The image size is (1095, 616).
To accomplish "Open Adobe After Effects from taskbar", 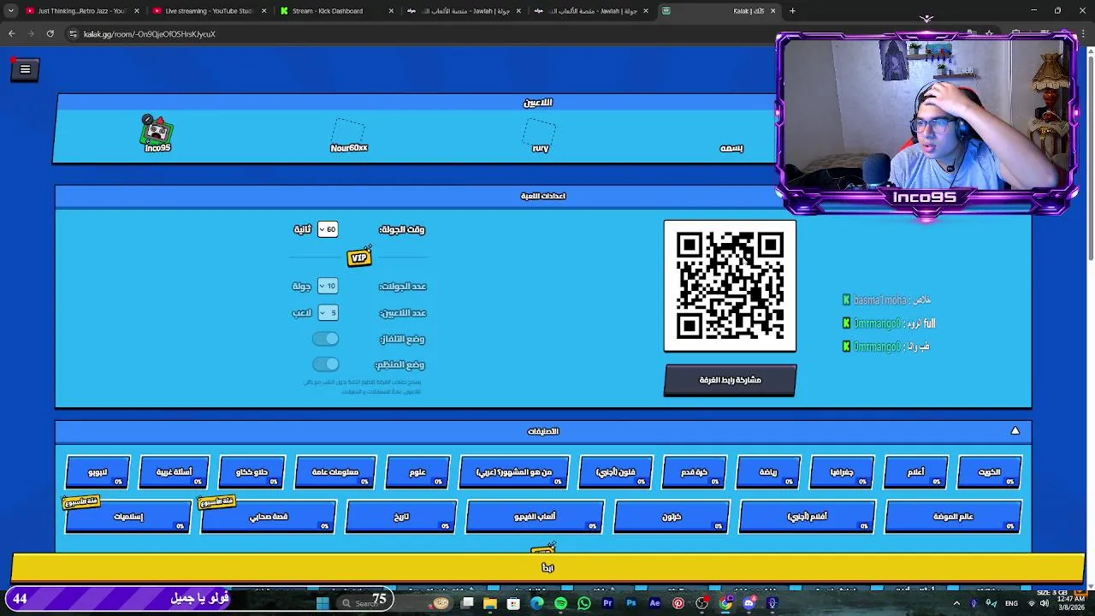I will pyautogui.click(x=654, y=603).
